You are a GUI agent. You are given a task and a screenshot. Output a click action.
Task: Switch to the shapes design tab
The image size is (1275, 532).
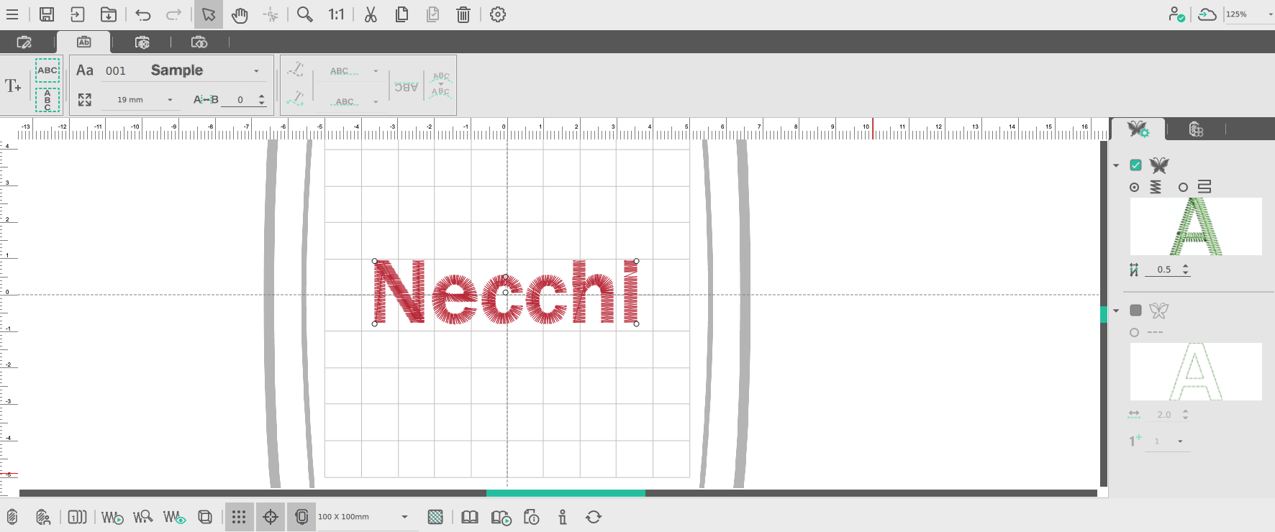(x=199, y=42)
